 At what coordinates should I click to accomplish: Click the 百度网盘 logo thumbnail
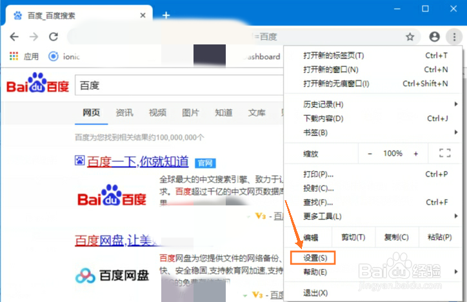click(x=112, y=276)
